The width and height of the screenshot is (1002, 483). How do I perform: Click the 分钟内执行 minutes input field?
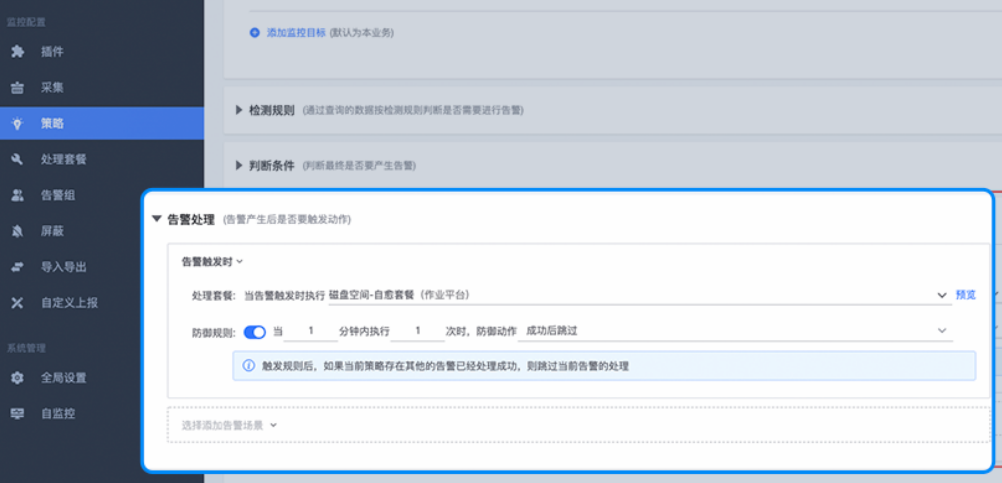coord(310,331)
